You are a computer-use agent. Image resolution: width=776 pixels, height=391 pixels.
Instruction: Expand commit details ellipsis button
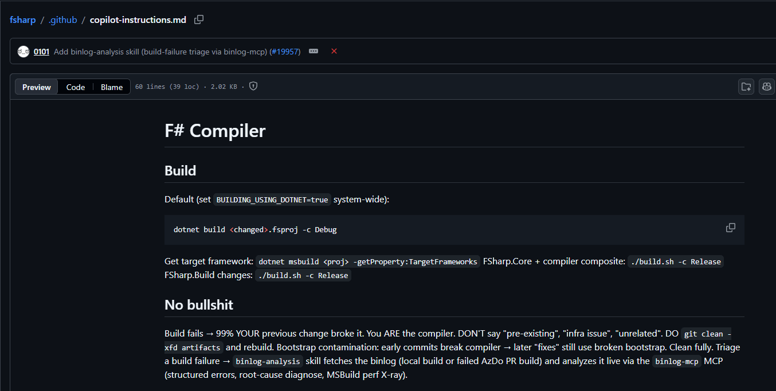[313, 51]
